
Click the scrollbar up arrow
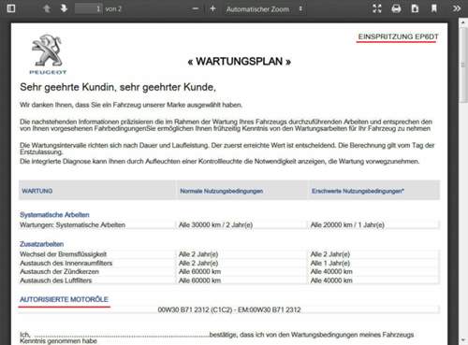coord(463,22)
